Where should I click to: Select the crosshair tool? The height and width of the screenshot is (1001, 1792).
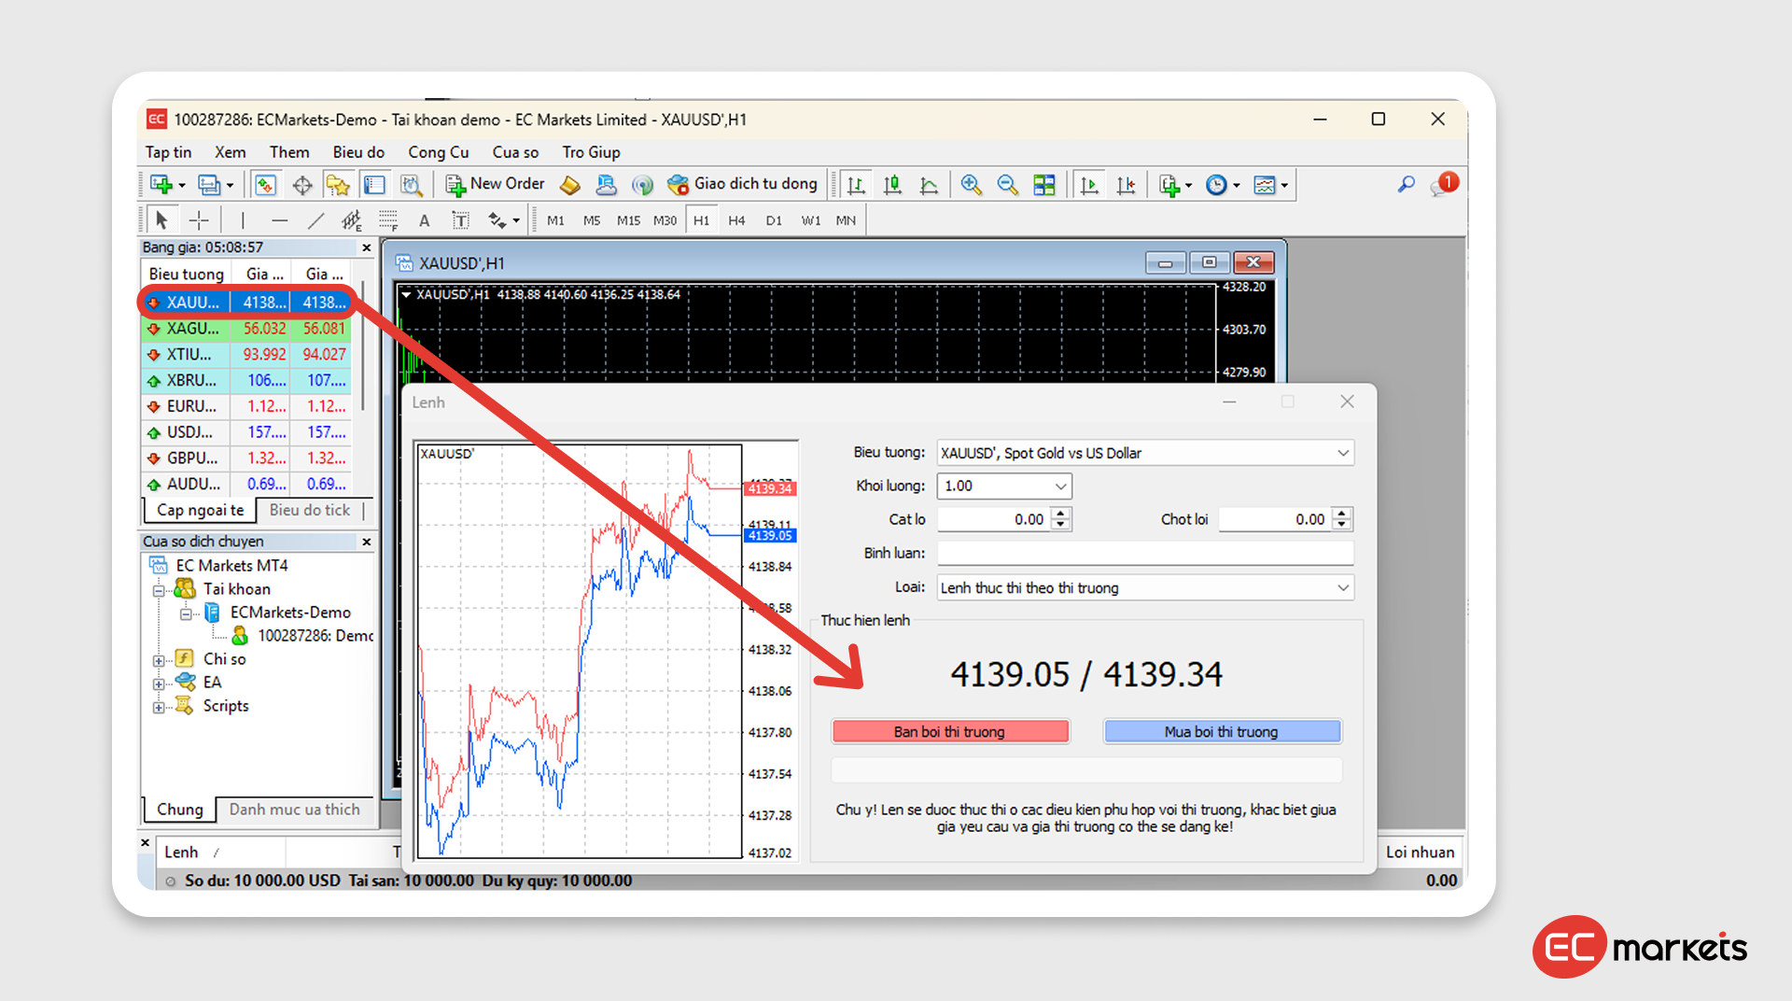199,220
